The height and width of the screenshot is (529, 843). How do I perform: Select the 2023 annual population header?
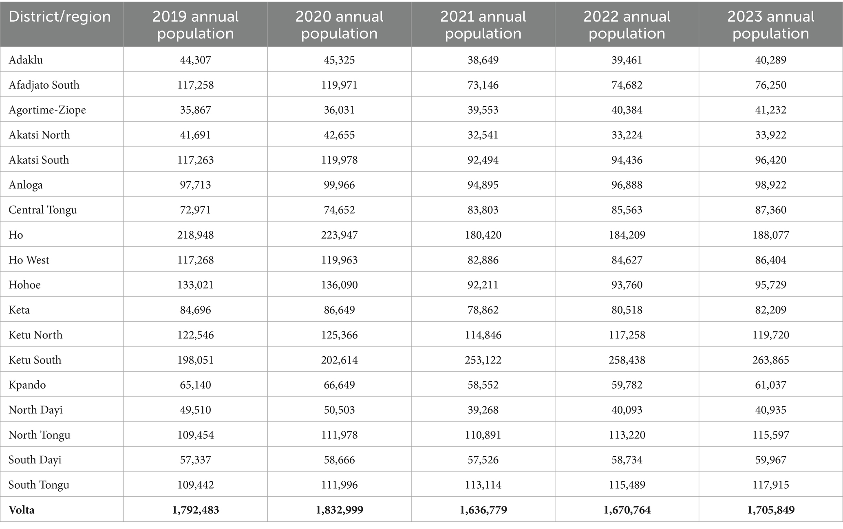click(x=770, y=25)
